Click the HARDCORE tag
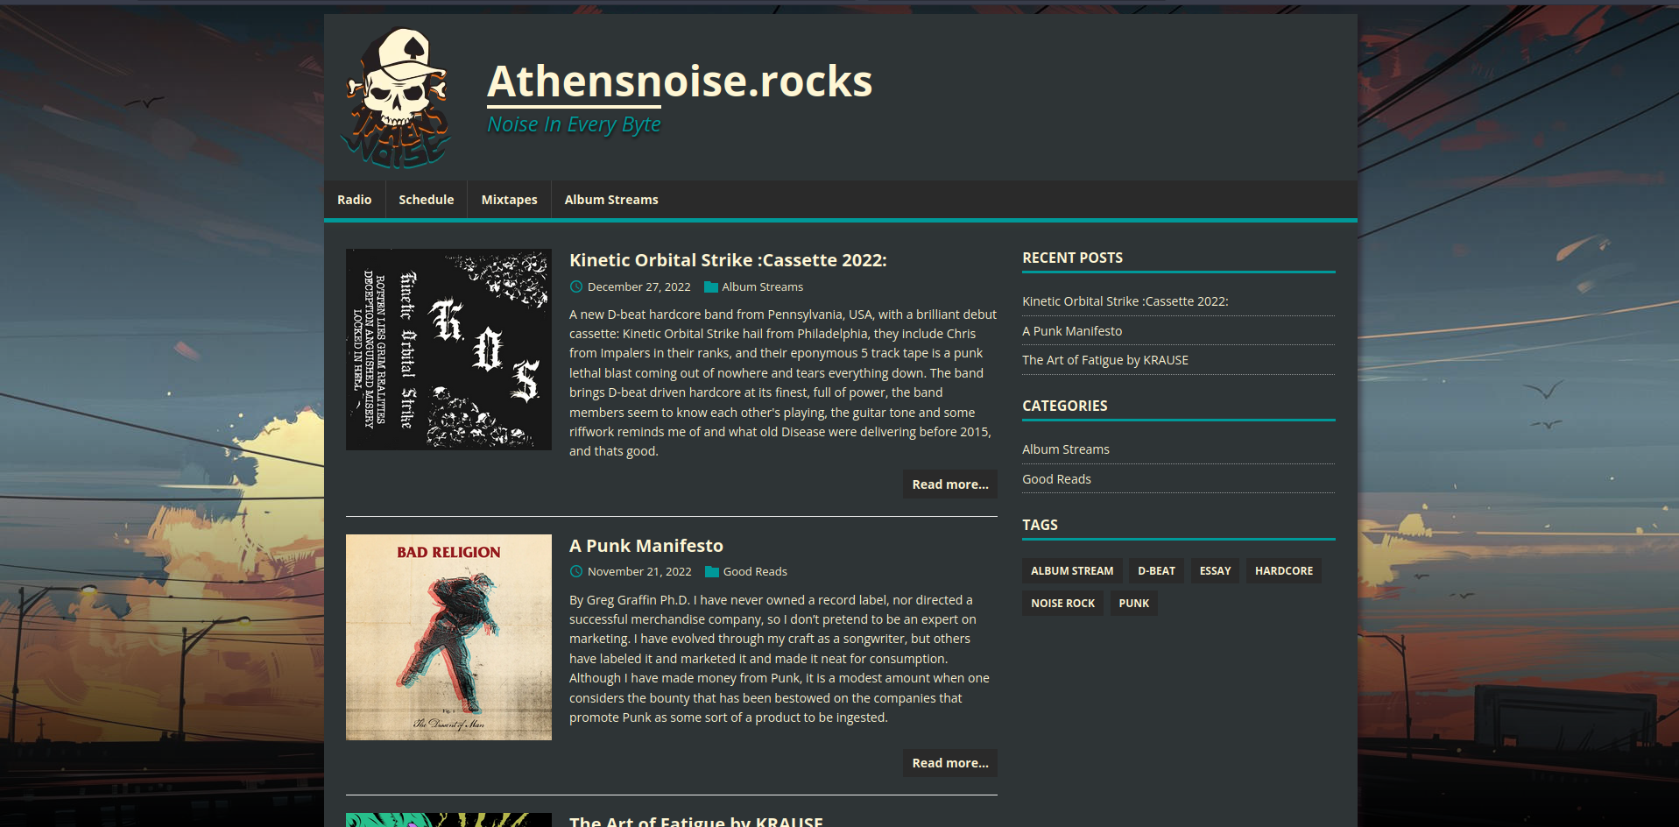 [x=1284, y=570]
